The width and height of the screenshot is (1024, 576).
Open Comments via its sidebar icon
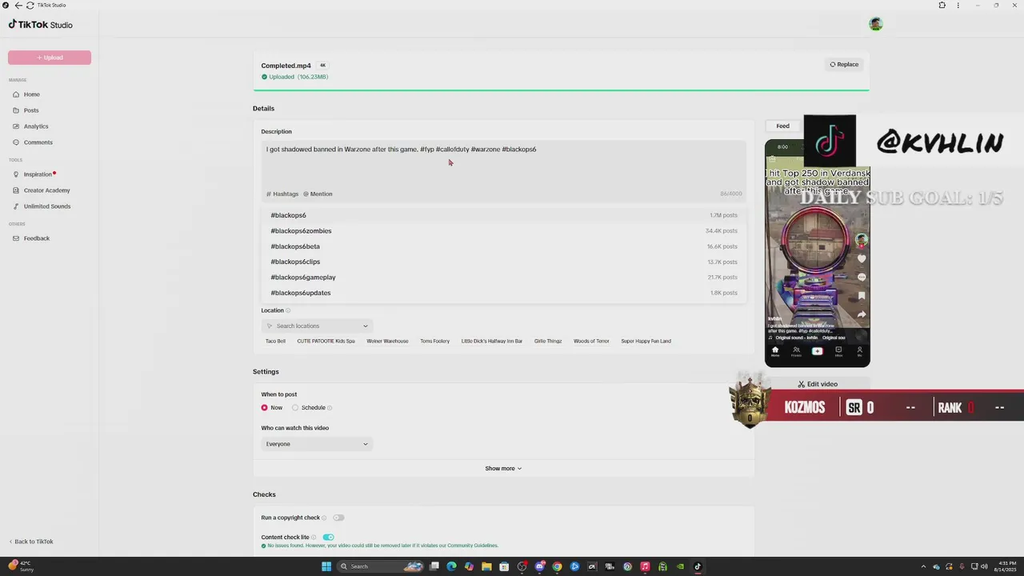tap(16, 142)
